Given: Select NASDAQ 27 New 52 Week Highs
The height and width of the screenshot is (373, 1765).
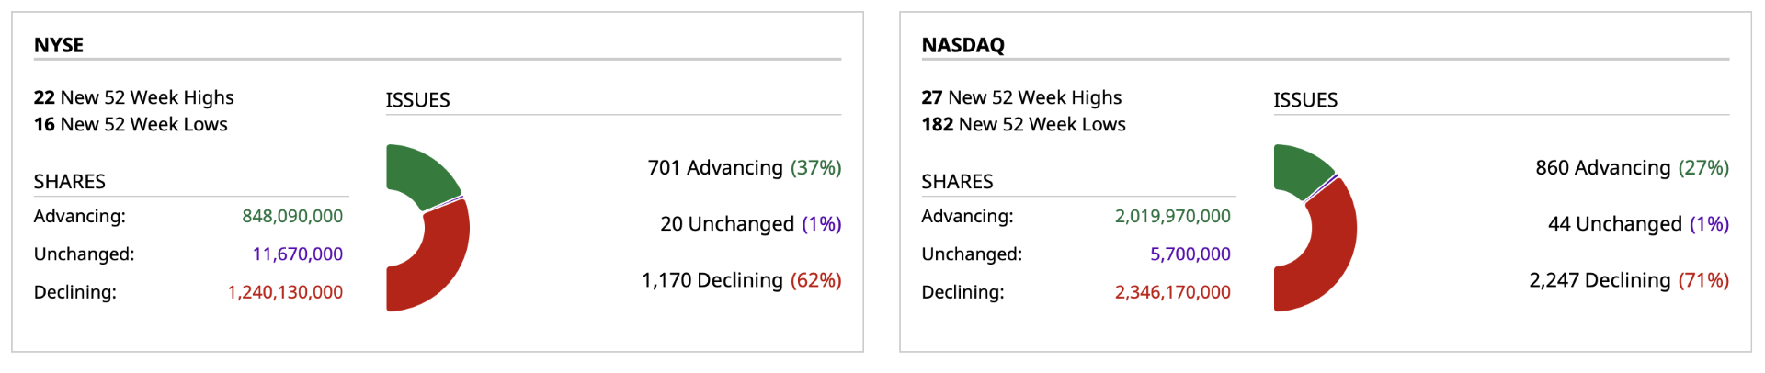Looking at the screenshot, I should coord(1021,97).
